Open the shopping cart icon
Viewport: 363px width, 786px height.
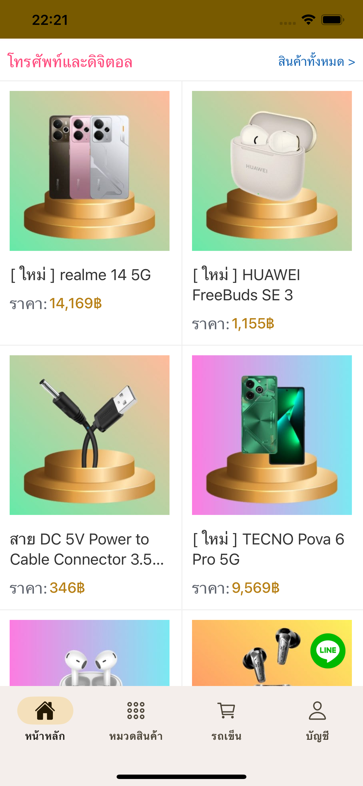(x=226, y=711)
